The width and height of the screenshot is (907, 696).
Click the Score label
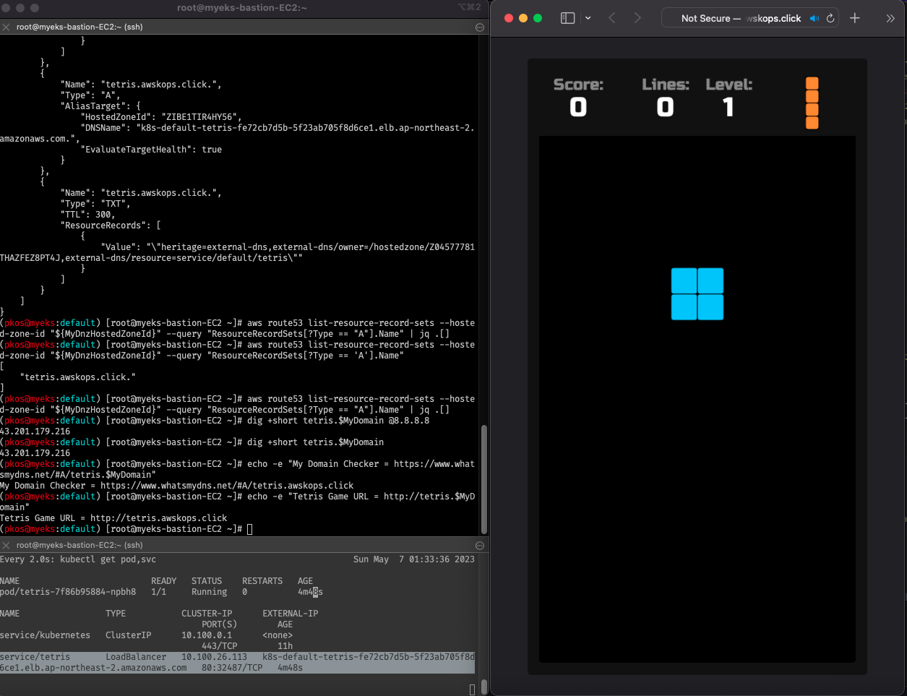pyautogui.click(x=578, y=85)
